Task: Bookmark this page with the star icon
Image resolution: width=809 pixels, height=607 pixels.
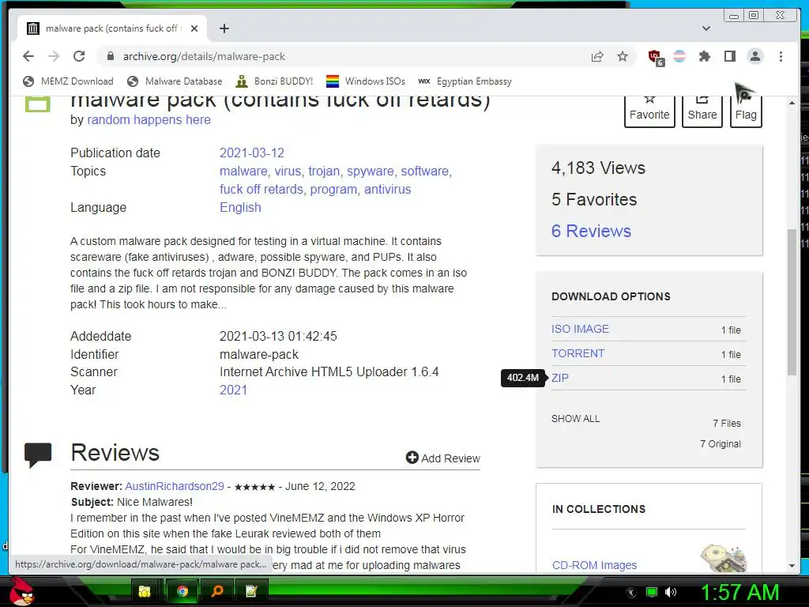Action: coord(623,56)
